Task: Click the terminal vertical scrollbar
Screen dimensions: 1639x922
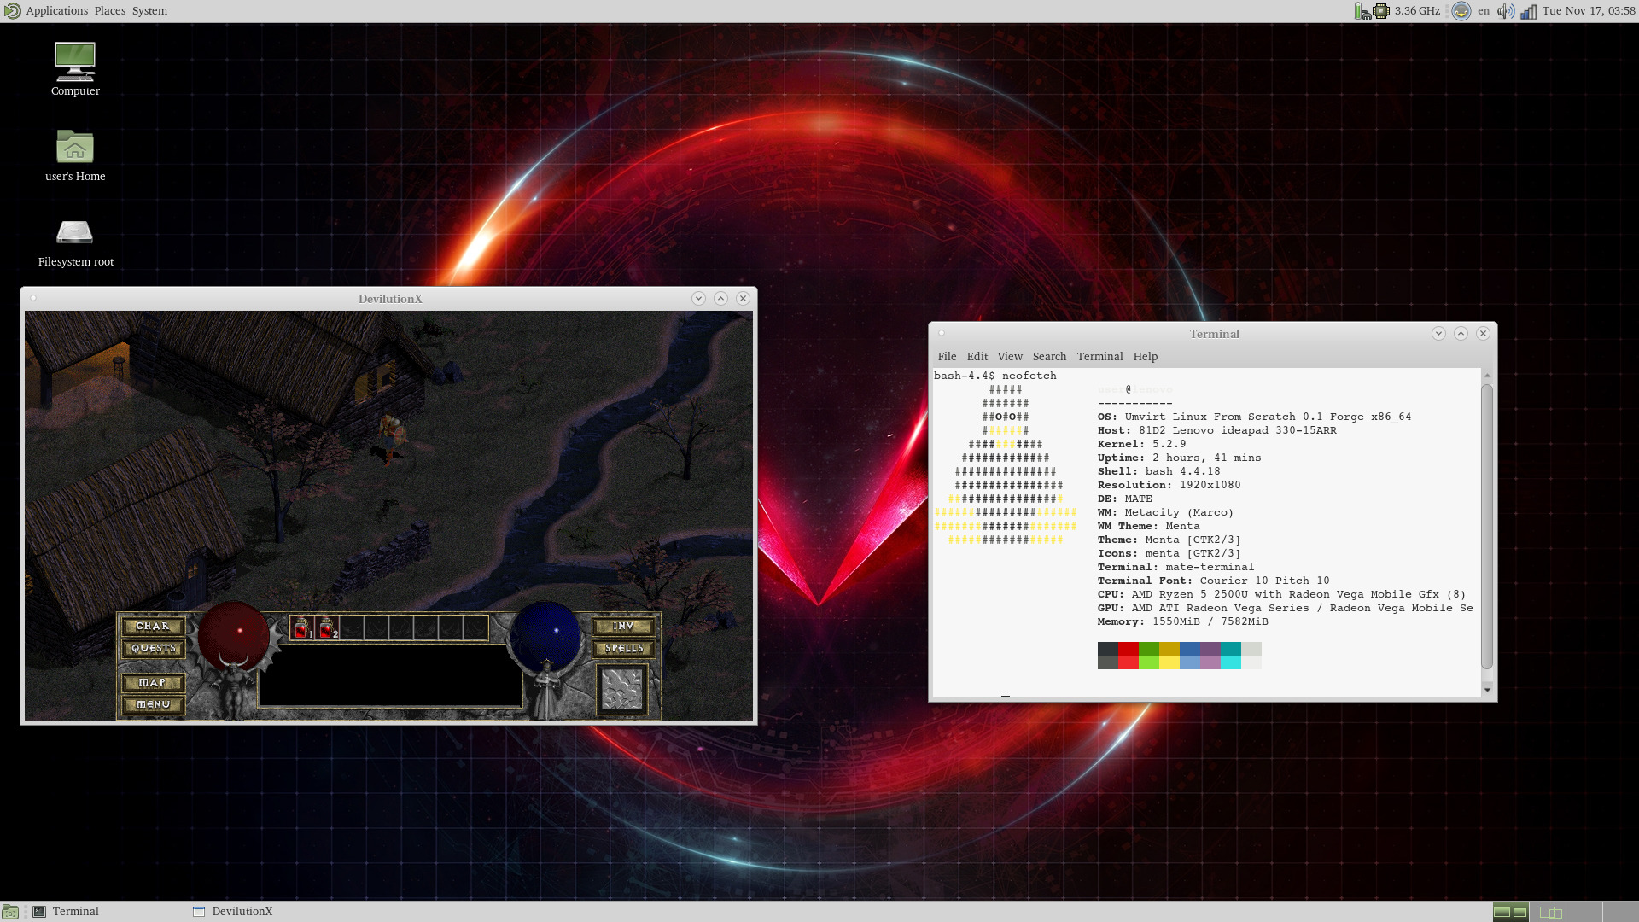Action: pyautogui.click(x=1487, y=527)
